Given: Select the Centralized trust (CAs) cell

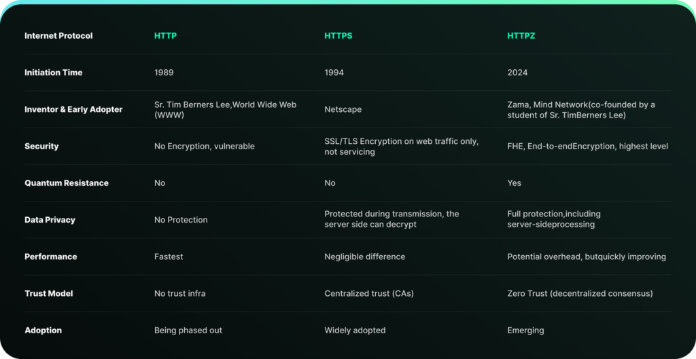Looking at the screenshot, I should pyautogui.click(x=368, y=293).
